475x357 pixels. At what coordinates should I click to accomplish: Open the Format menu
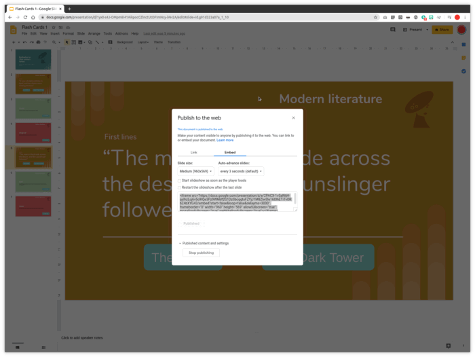coord(68,34)
